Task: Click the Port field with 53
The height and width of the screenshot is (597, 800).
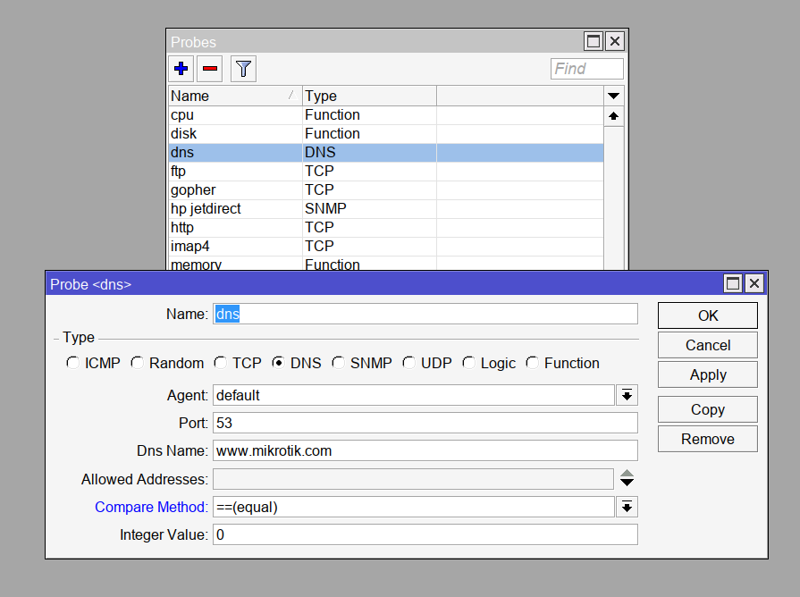Action: pyautogui.click(x=425, y=423)
